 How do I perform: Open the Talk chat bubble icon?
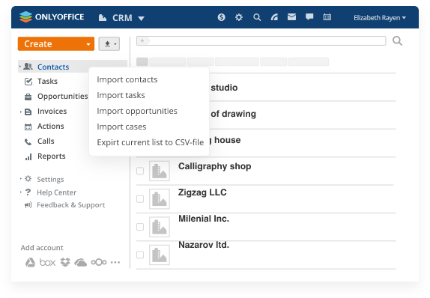click(309, 17)
